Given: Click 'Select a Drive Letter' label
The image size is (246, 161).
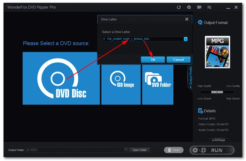Looking at the screenshot, I should [116, 32].
